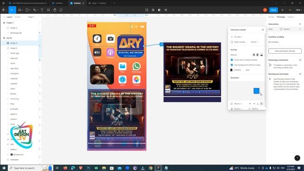Click the user avatar in toolbar
The height and width of the screenshot is (171, 304).
[x=265, y=10]
